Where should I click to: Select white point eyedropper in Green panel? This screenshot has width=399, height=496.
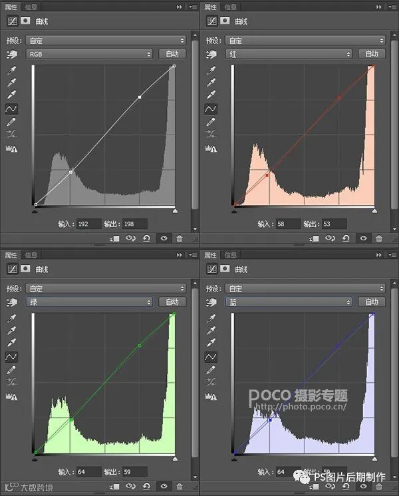coord(12,343)
